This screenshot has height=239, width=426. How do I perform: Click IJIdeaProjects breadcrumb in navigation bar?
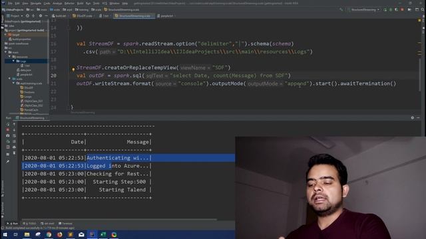click(12, 10)
